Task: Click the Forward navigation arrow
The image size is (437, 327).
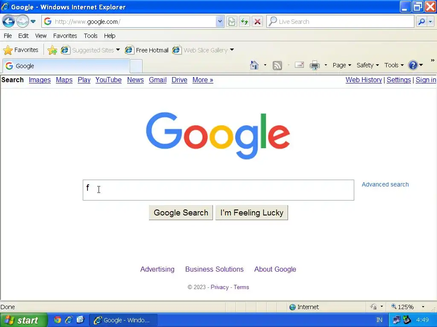Action: (22, 21)
